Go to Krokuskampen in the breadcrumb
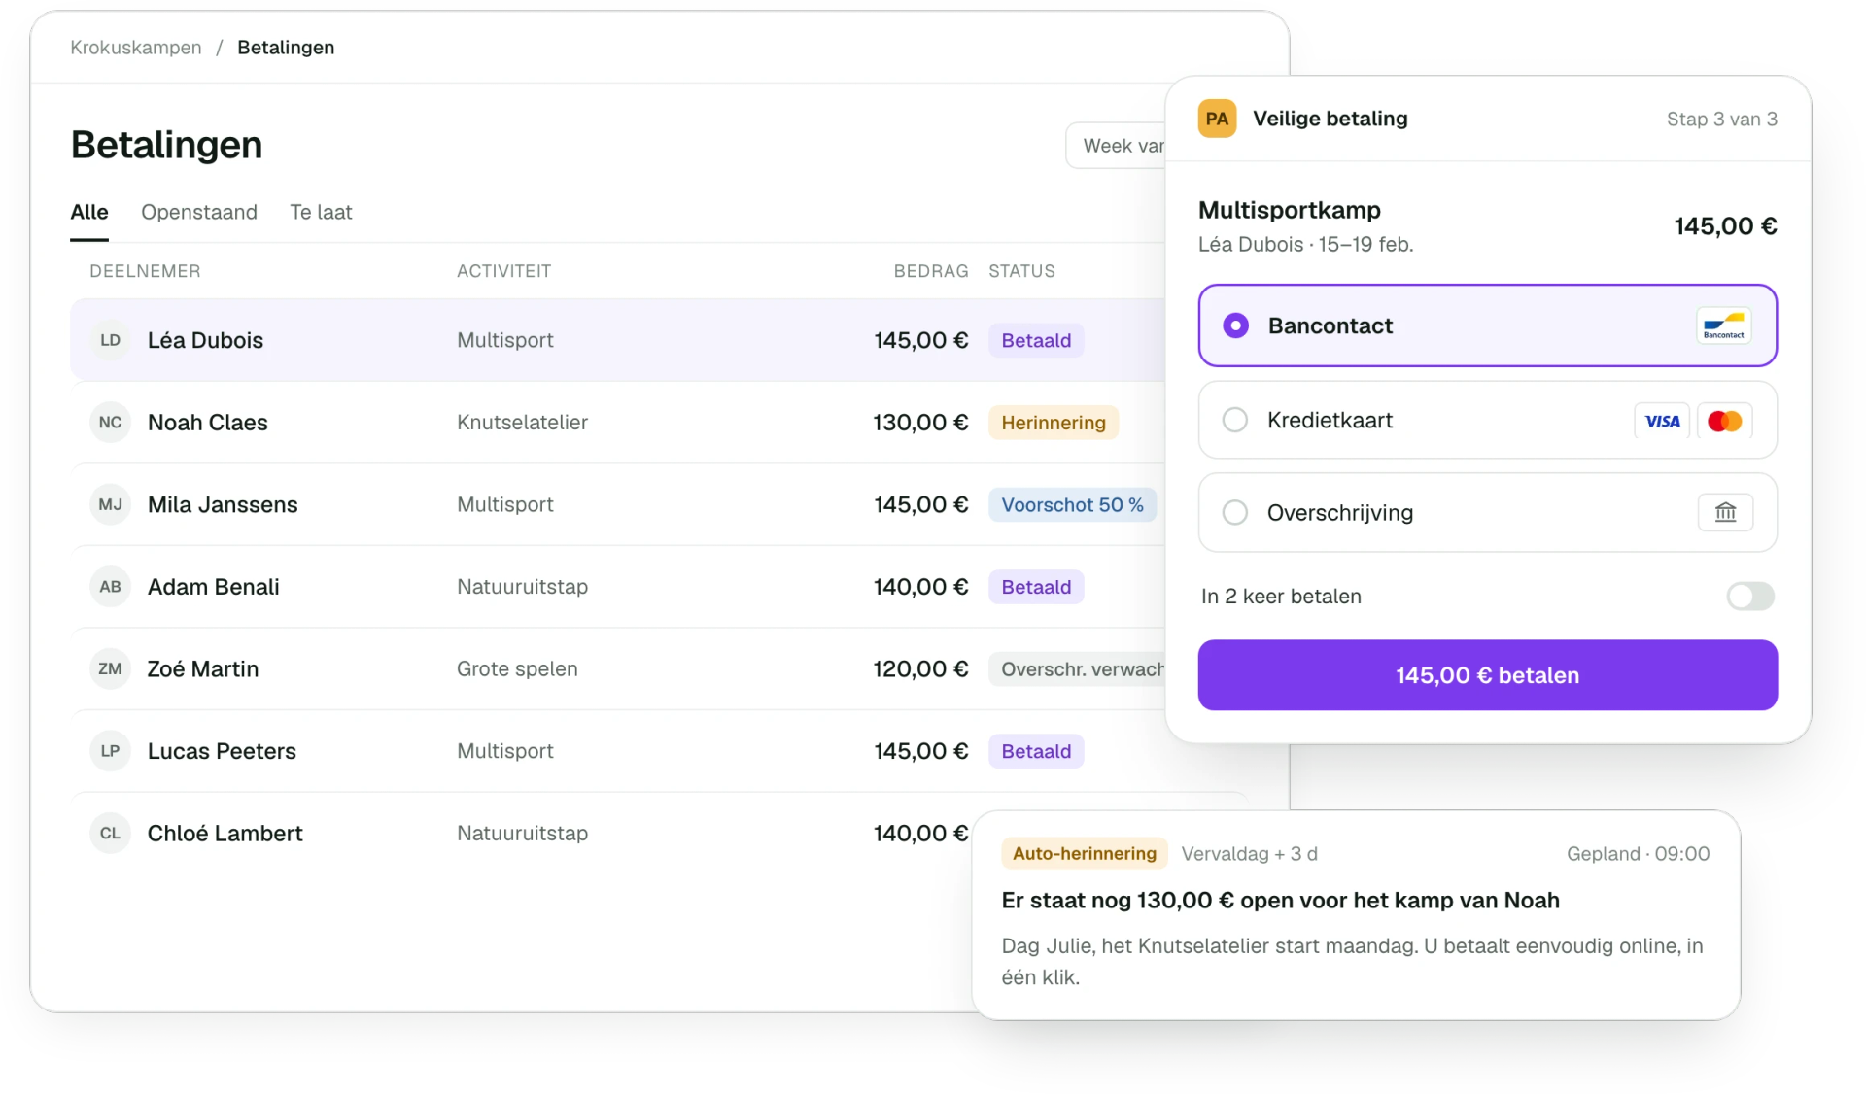The height and width of the screenshot is (1094, 1866). [136, 48]
